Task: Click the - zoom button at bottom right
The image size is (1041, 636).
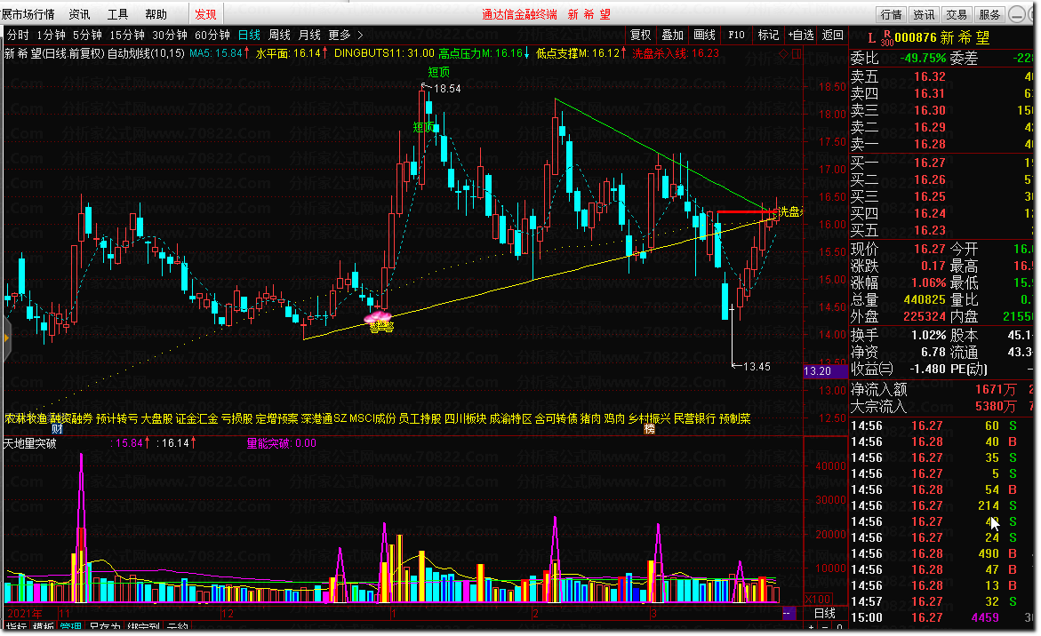Action: pyautogui.click(x=825, y=627)
